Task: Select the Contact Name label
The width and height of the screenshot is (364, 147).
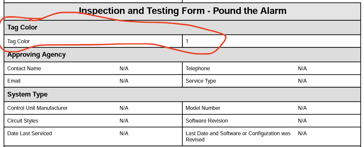Action: pos(24,68)
